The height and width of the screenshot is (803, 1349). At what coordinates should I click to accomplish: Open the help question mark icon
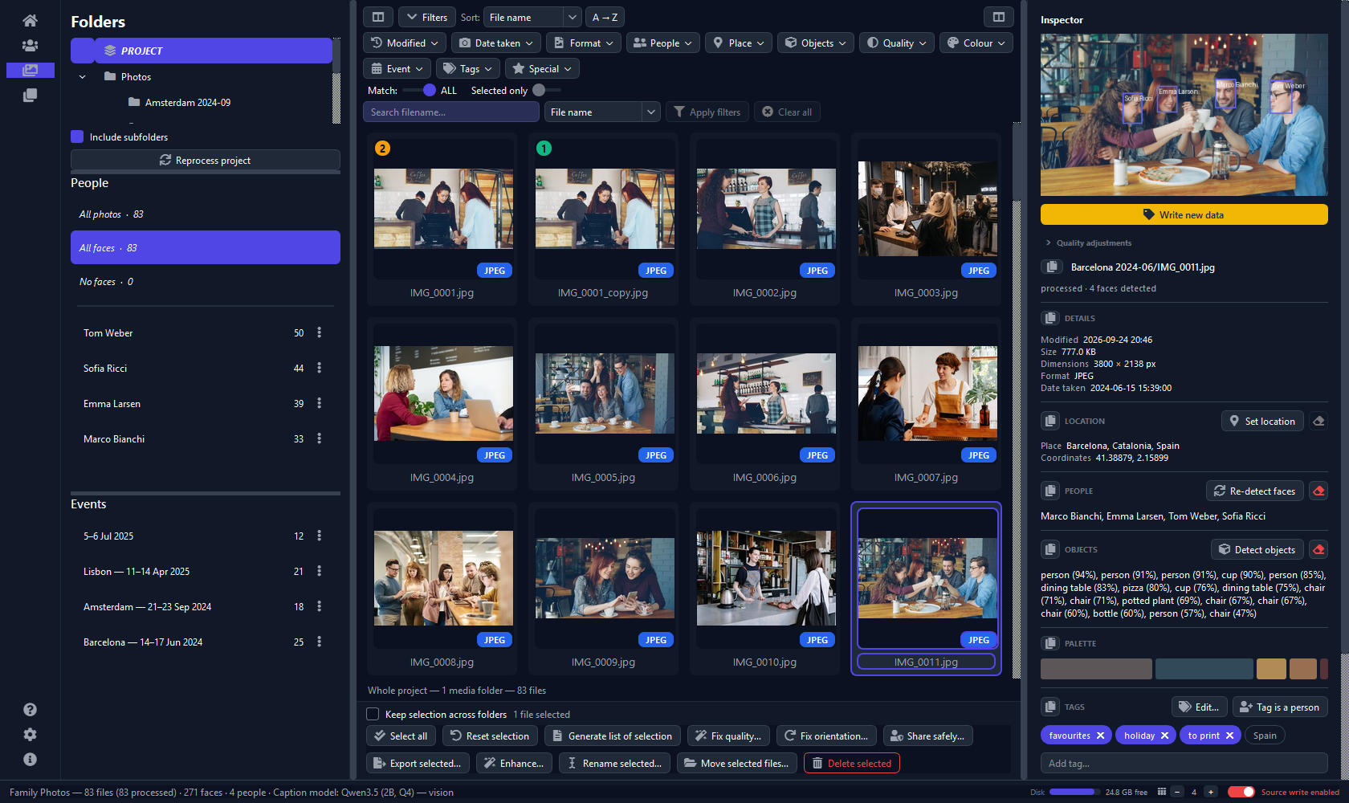tap(30, 710)
